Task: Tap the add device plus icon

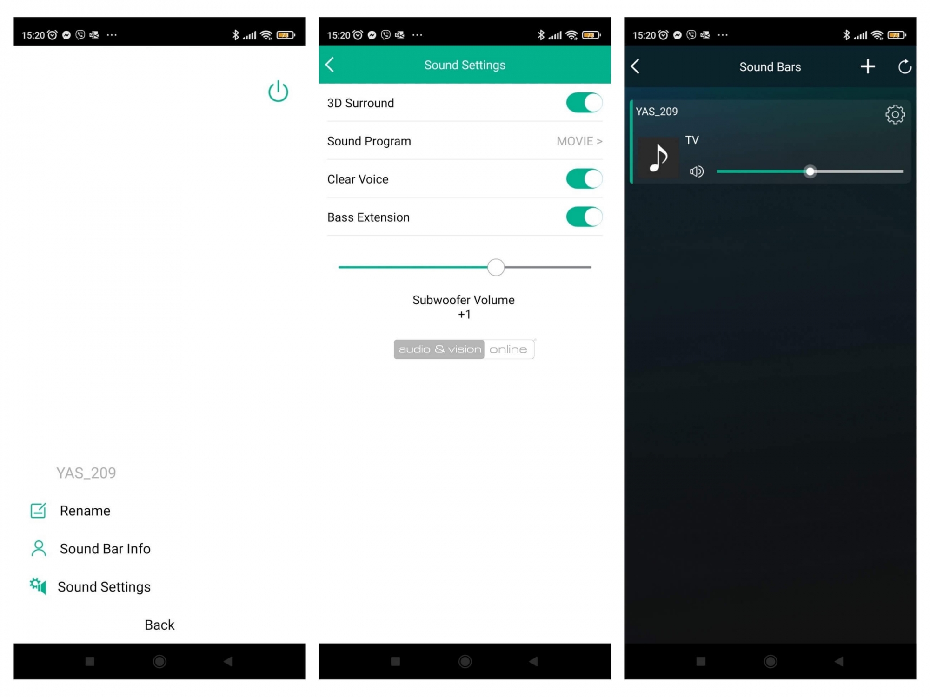Action: (868, 66)
